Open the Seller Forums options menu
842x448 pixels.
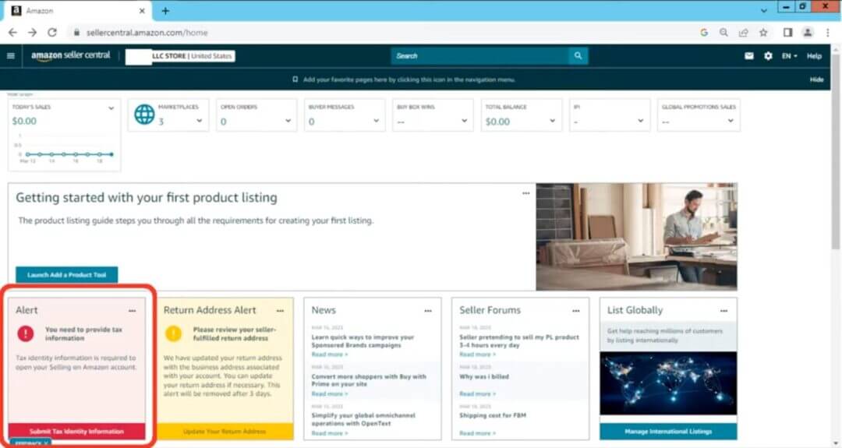tap(575, 311)
